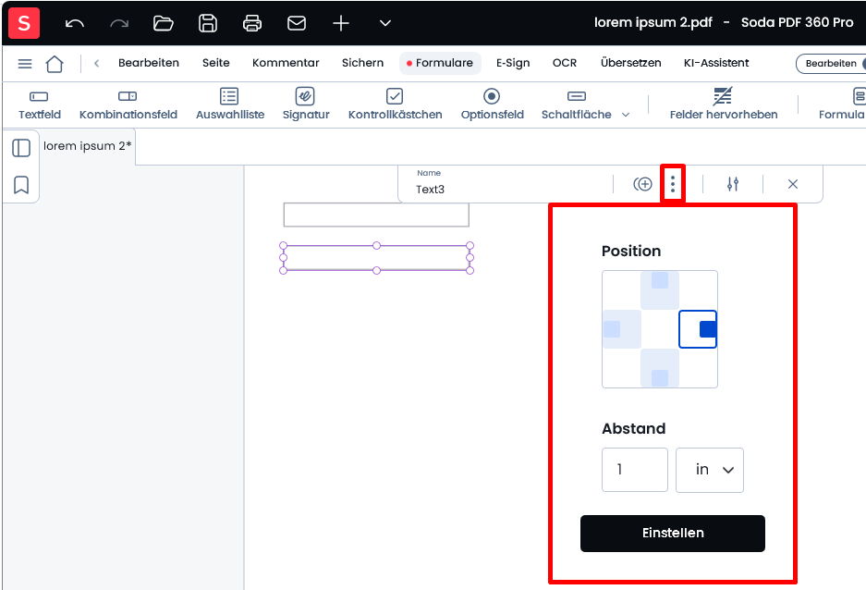
Task: Open the Übersetzen tab
Action: [630, 63]
